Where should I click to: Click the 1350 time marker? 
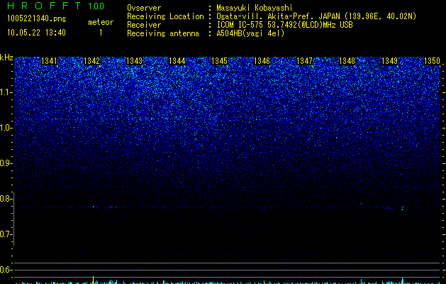pyautogui.click(x=432, y=61)
